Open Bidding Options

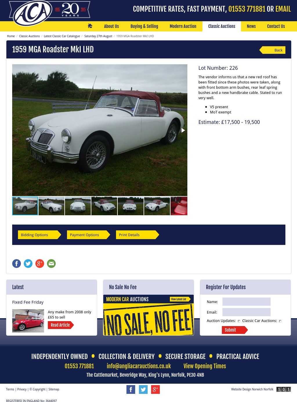(x=39, y=235)
